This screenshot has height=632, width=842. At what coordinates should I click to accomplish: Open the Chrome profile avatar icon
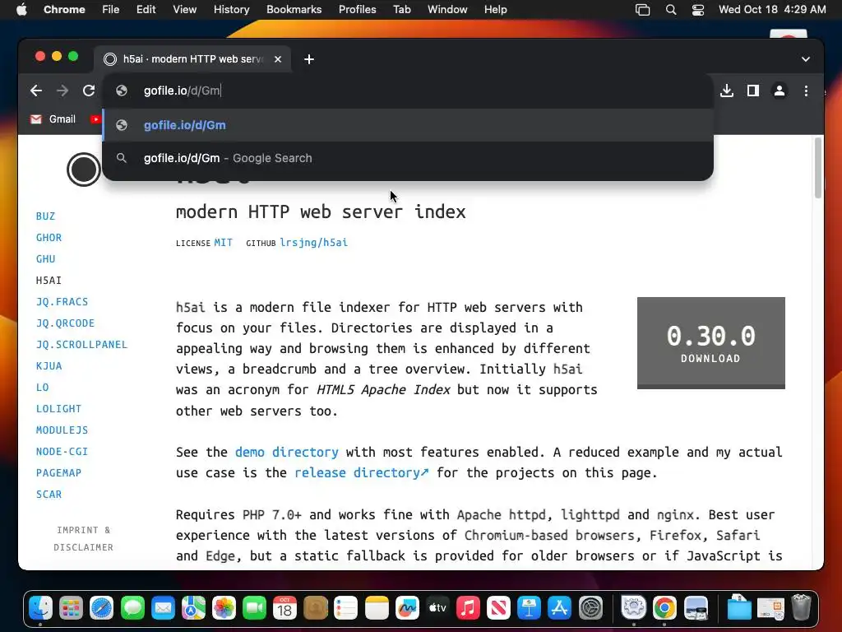pos(780,91)
